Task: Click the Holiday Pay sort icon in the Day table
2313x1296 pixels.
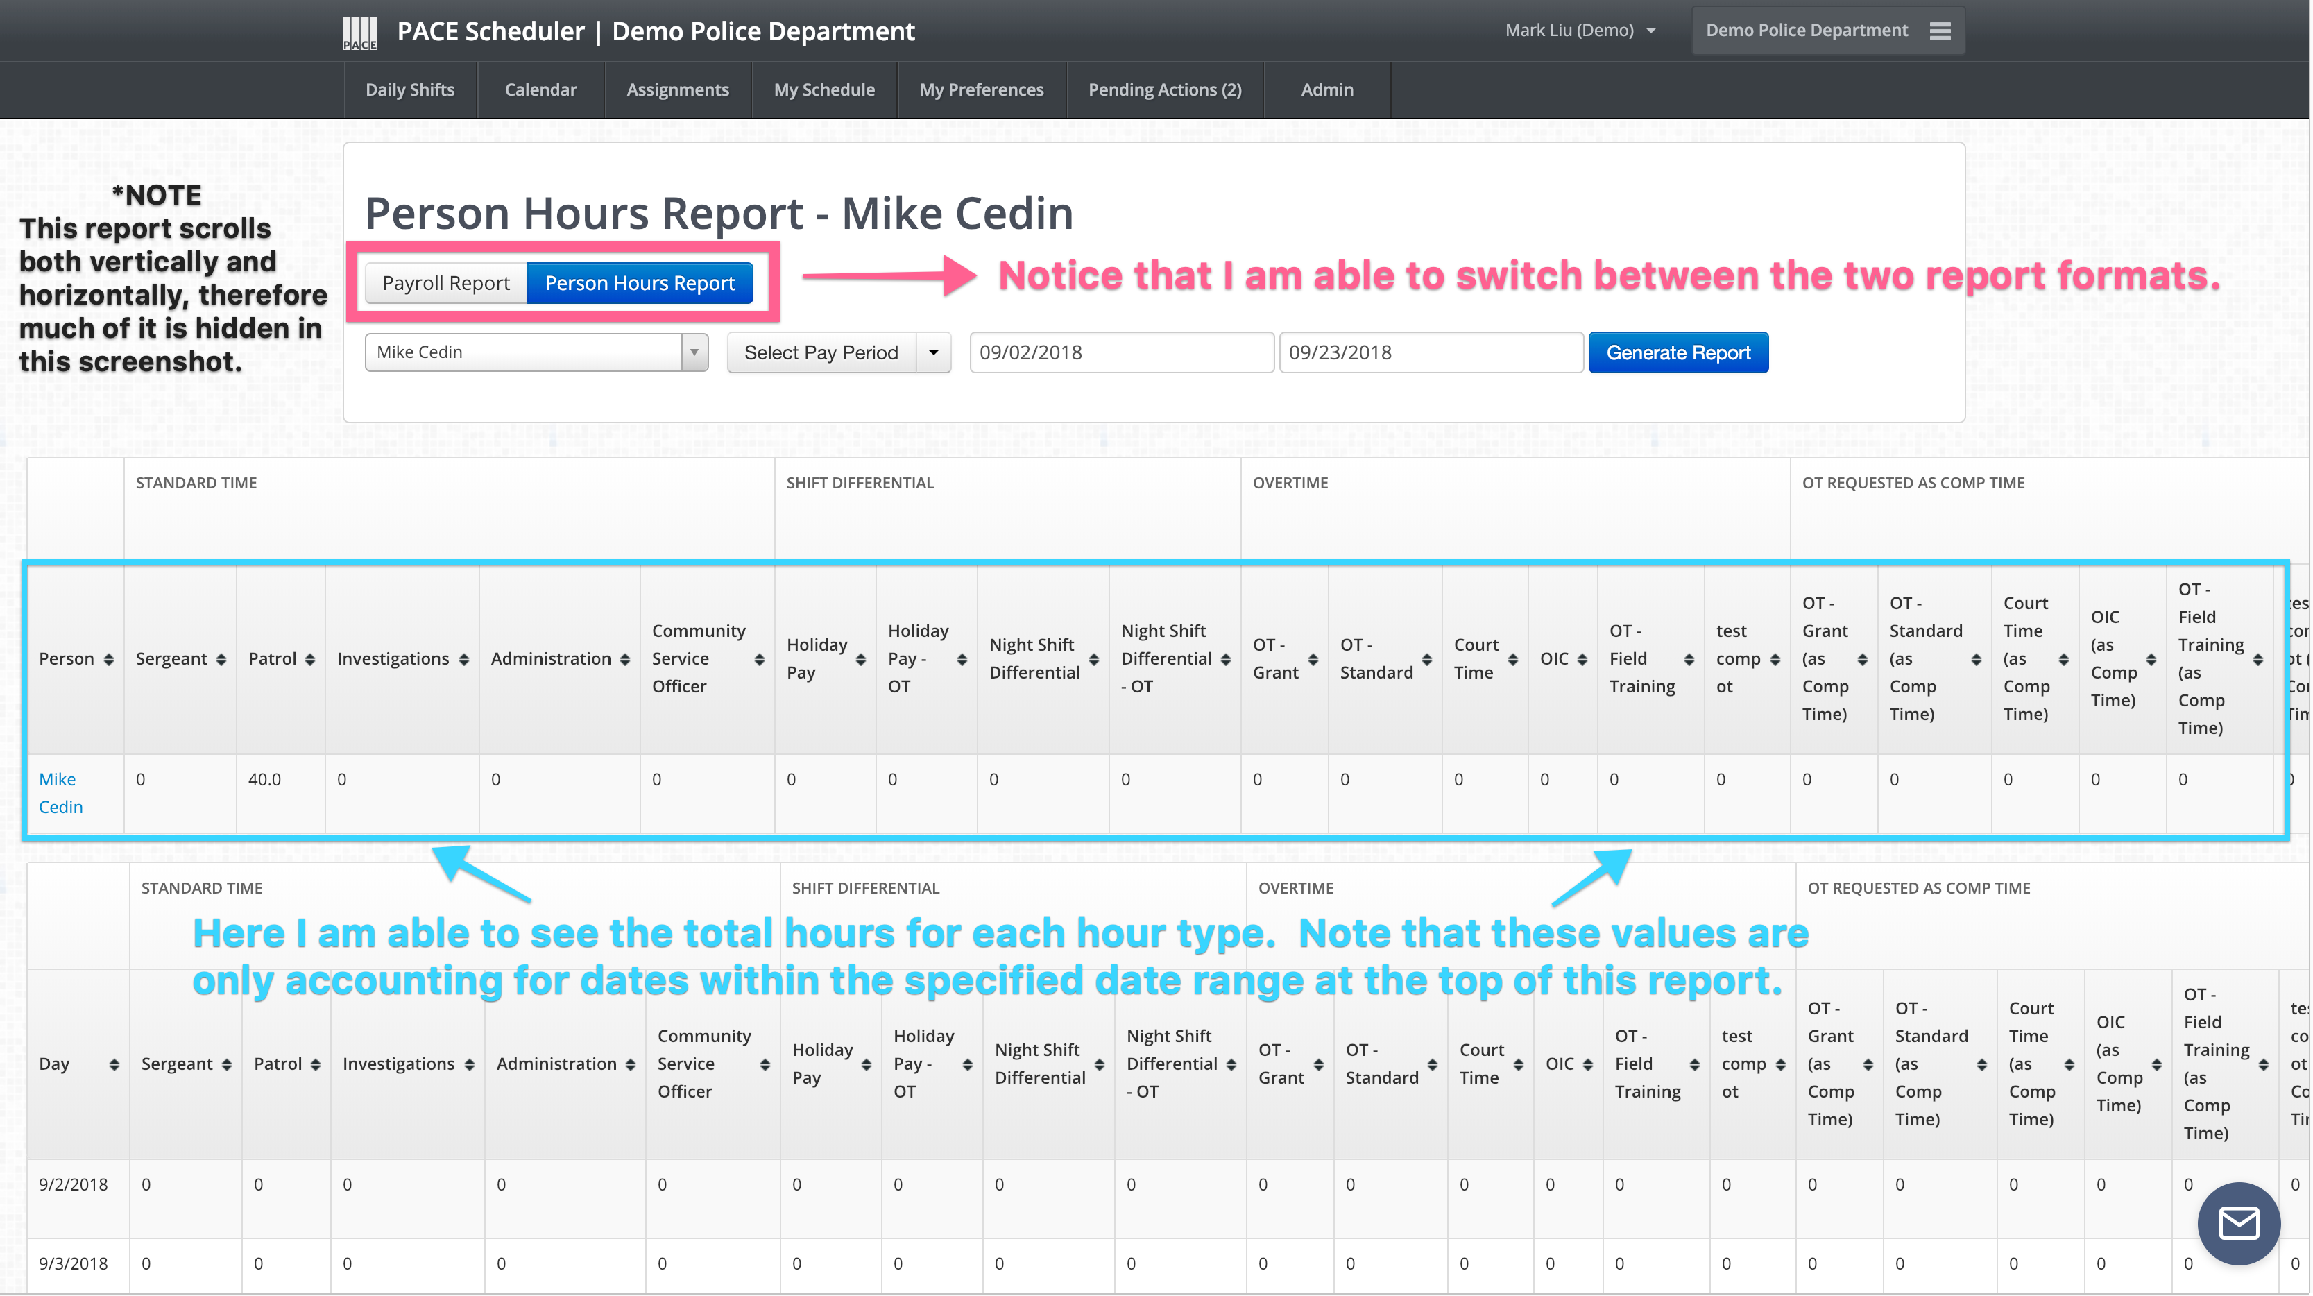Action: [867, 1064]
